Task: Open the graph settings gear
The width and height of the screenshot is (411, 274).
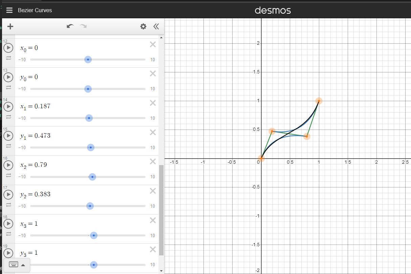Action: (x=143, y=26)
